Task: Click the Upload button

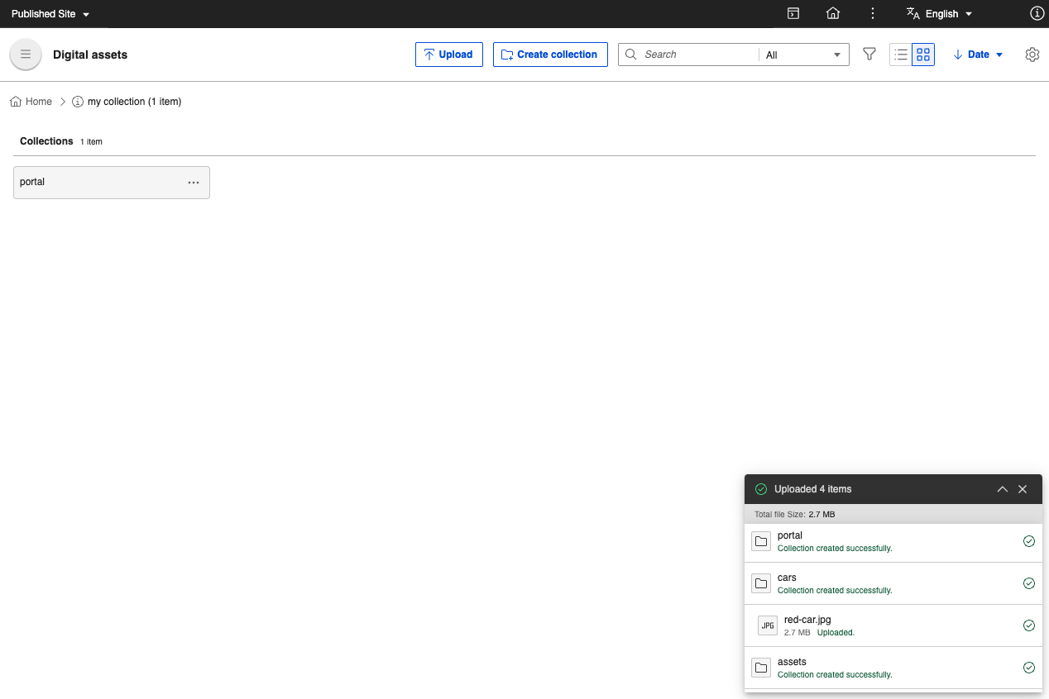Action: pyautogui.click(x=448, y=54)
